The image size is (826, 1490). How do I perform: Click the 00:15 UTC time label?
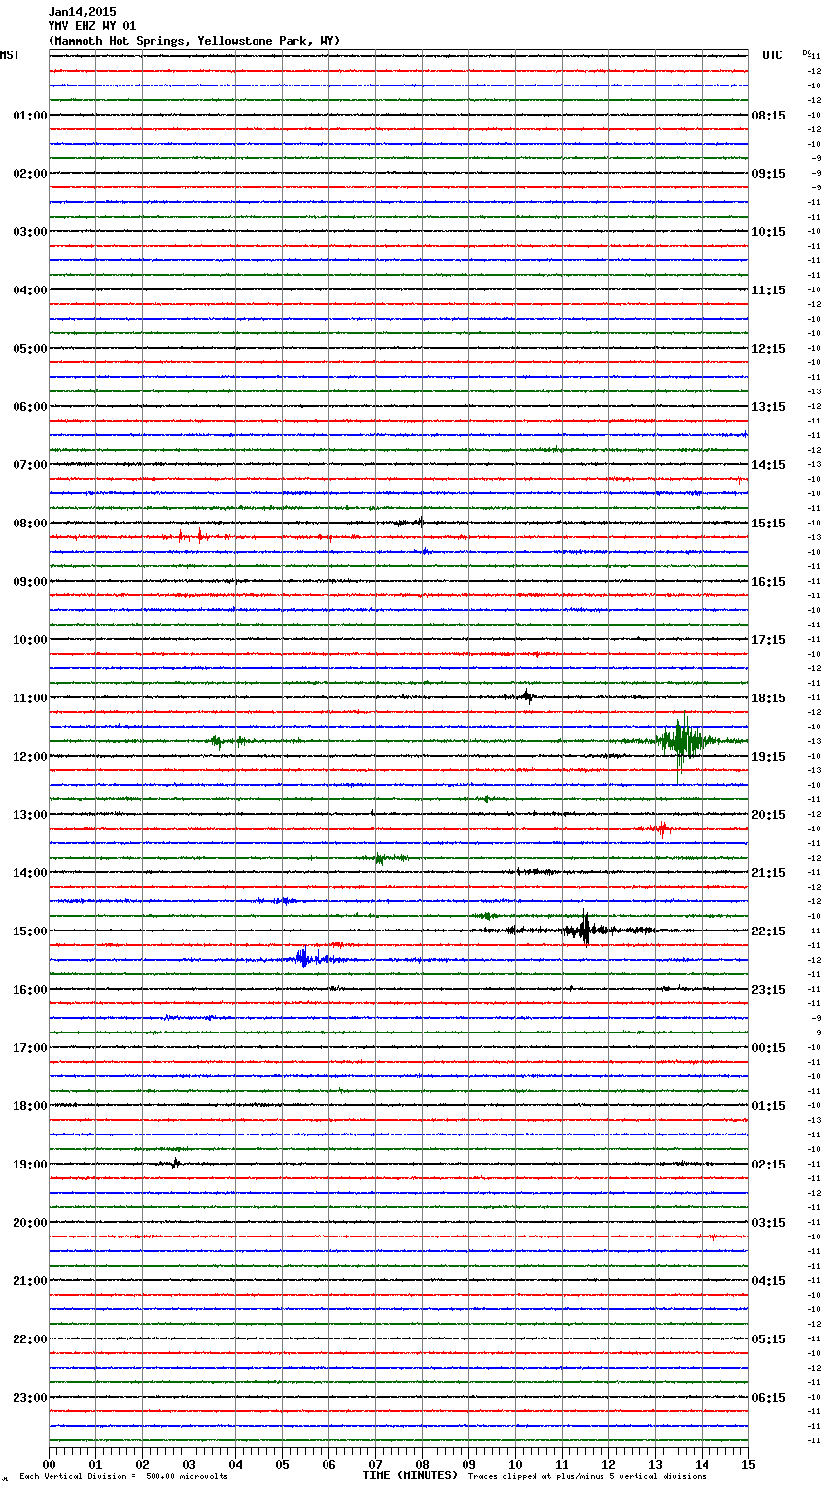769,1048
